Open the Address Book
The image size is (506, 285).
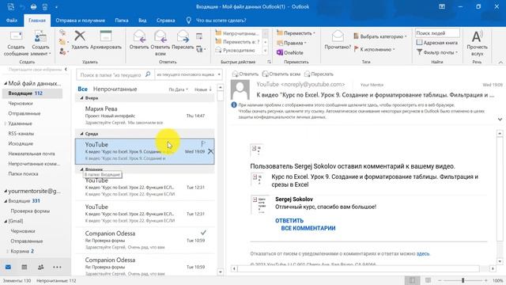coord(437,42)
